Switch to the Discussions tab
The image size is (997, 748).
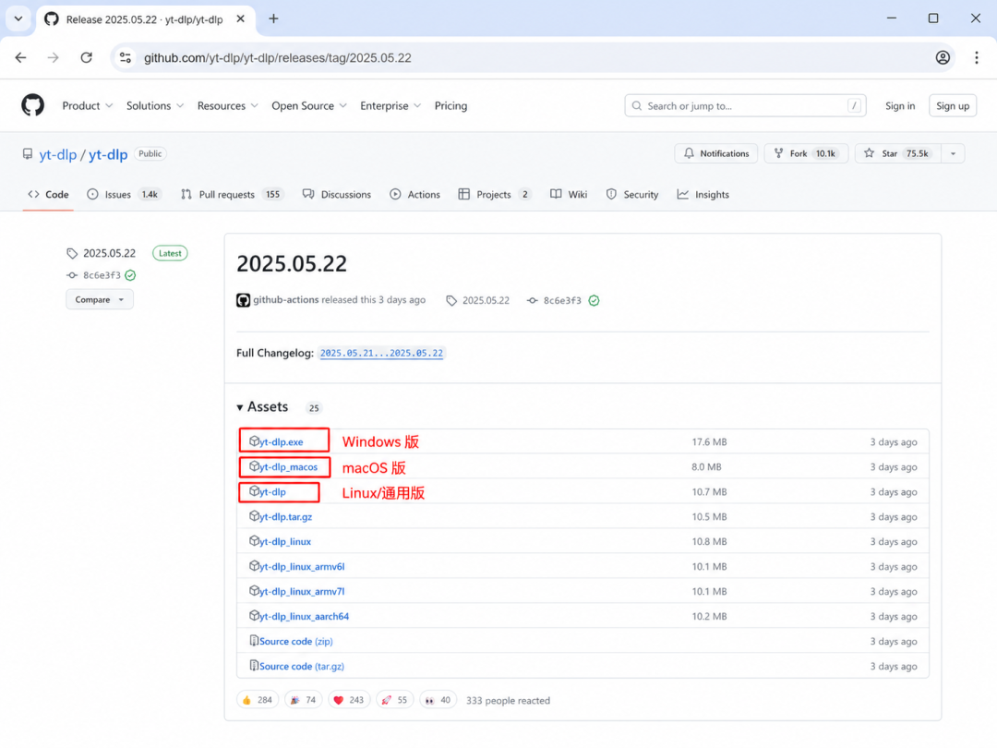[337, 194]
